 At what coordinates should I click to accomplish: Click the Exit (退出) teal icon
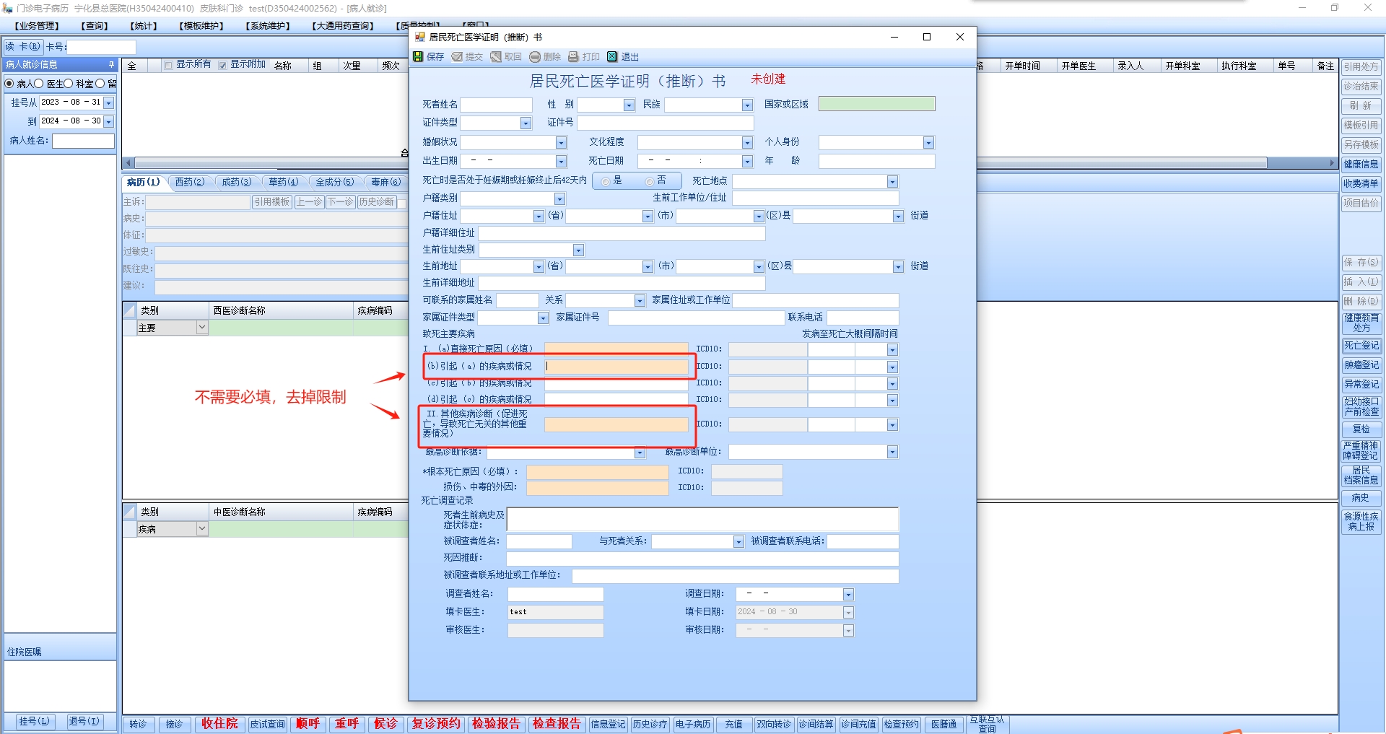point(613,56)
